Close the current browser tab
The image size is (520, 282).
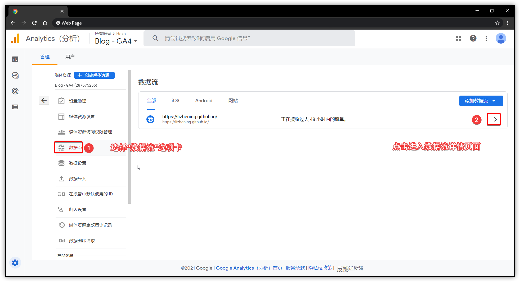click(x=62, y=11)
